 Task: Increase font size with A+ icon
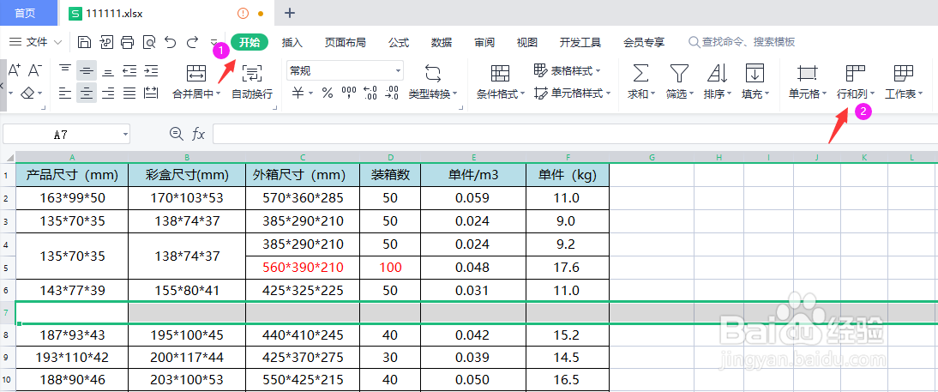point(15,70)
